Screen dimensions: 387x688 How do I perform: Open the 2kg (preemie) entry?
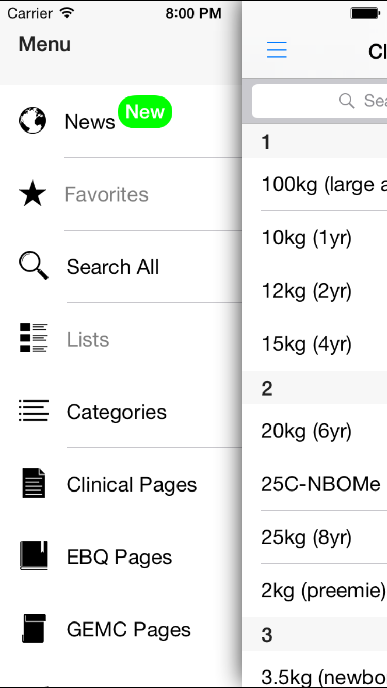point(323,591)
